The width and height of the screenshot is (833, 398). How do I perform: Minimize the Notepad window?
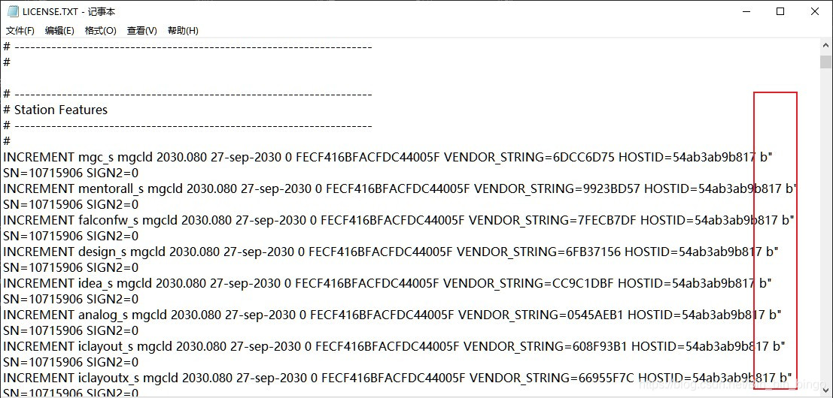(x=746, y=11)
